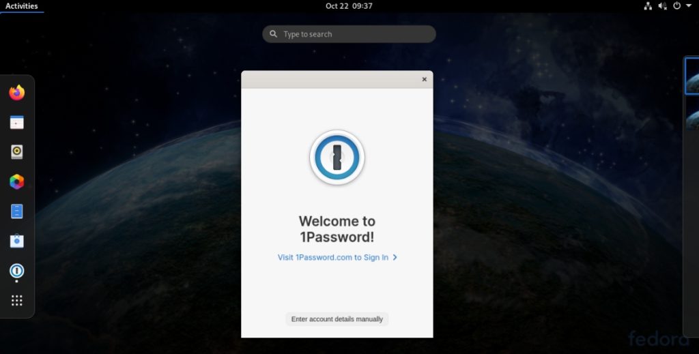Click the search magnifier icon

click(273, 34)
